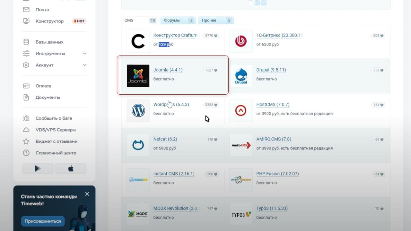Click the Присоединиться button
This screenshot has width=411, height=231.
click(43, 221)
